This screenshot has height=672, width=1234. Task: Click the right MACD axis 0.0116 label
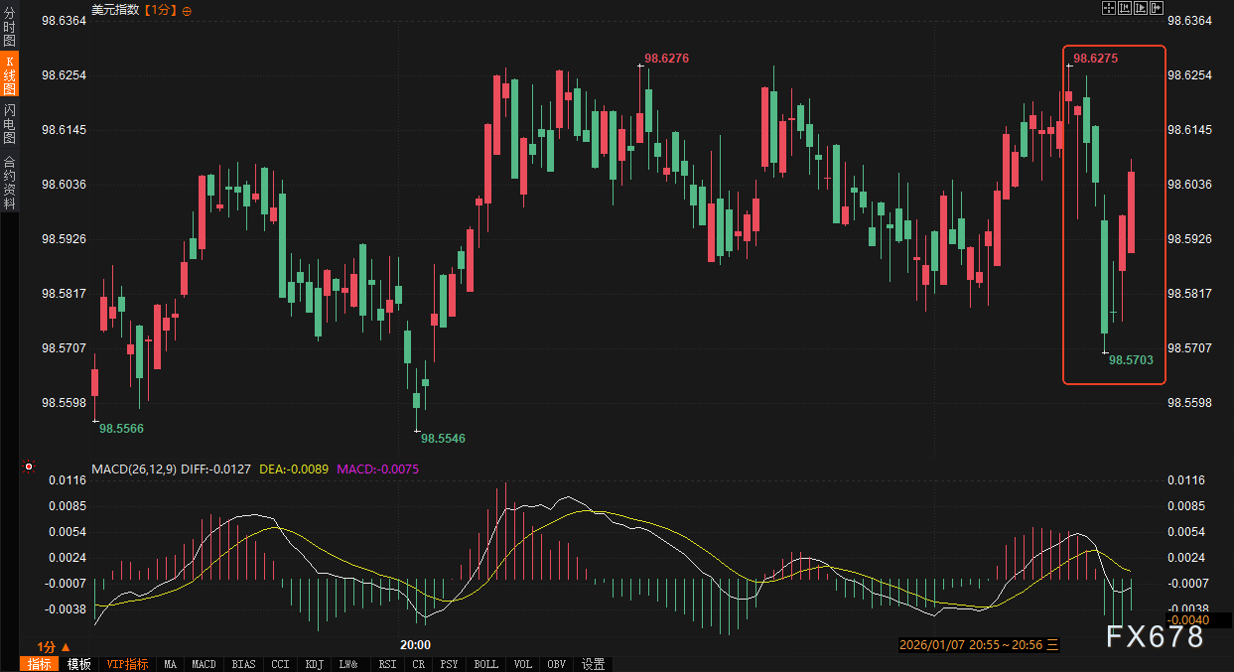coord(1186,480)
